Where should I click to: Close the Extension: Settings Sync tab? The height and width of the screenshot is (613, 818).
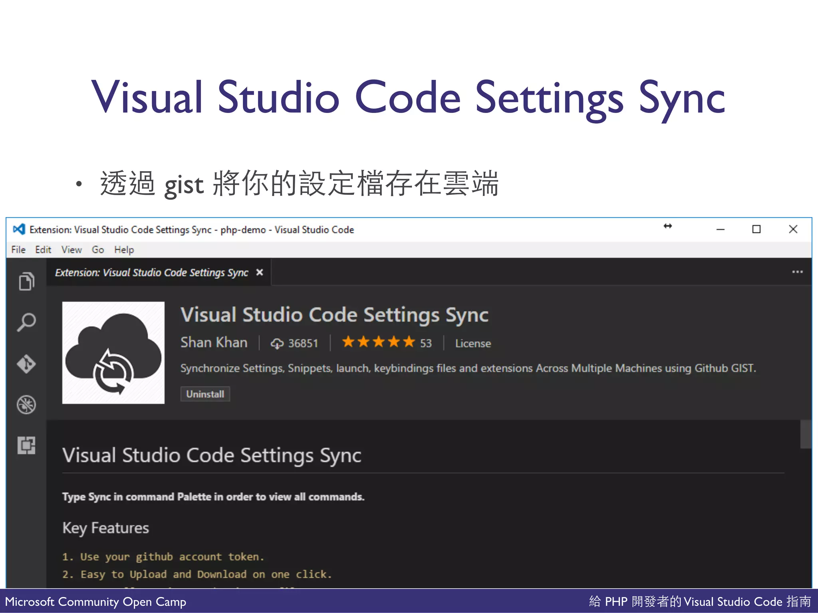tap(260, 272)
